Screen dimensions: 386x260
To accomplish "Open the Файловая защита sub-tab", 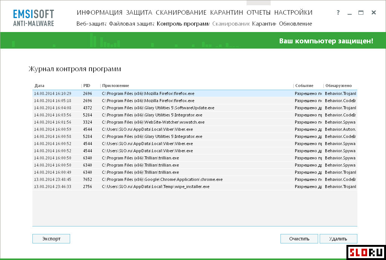I will (132, 24).
